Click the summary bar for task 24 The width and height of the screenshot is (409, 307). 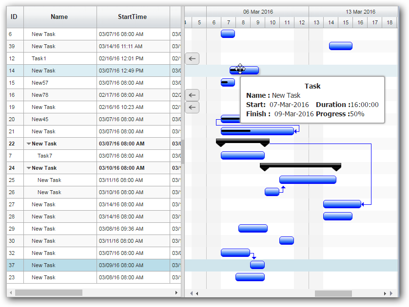(x=300, y=166)
